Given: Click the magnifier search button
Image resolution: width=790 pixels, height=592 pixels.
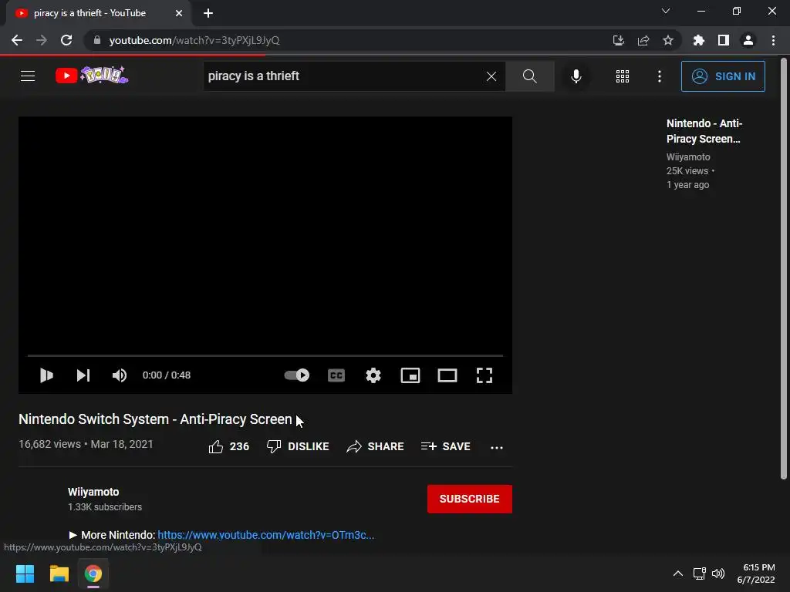Looking at the screenshot, I should click(529, 76).
